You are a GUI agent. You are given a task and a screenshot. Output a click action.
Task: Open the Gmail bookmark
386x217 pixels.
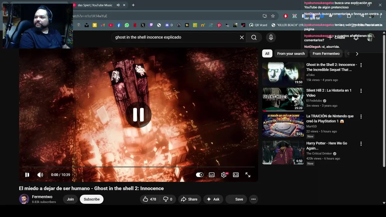103,25
